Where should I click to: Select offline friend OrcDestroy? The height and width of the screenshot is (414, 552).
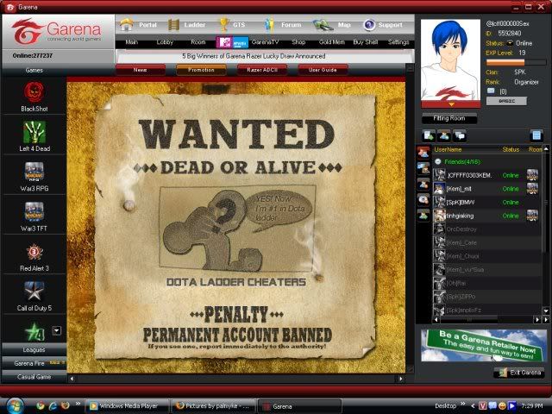[x=486, y=229]
